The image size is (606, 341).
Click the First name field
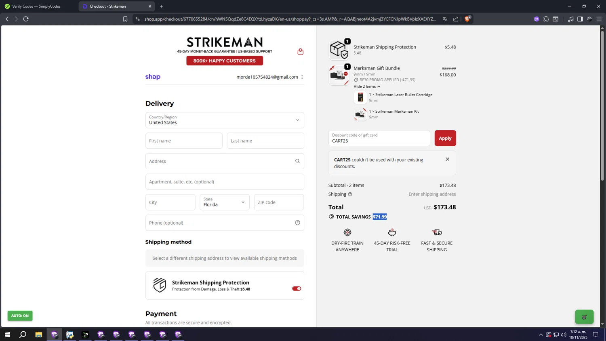(184, 141)
